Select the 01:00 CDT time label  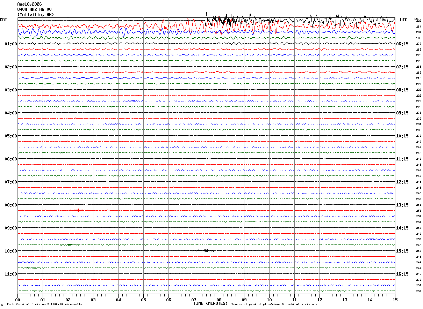click(11, 44)
